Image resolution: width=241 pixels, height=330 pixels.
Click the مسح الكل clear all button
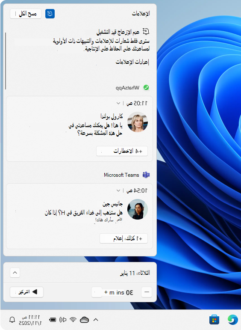(x=26, y=14)
